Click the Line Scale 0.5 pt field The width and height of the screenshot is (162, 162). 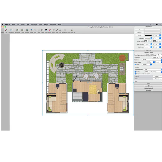(150, 62)
